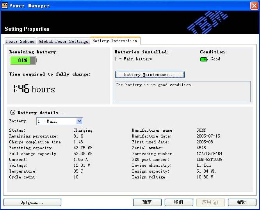This screenshot has width=260, height=210.
Task: Click the 帮助 help button
Action: click(x=242, y=202)
